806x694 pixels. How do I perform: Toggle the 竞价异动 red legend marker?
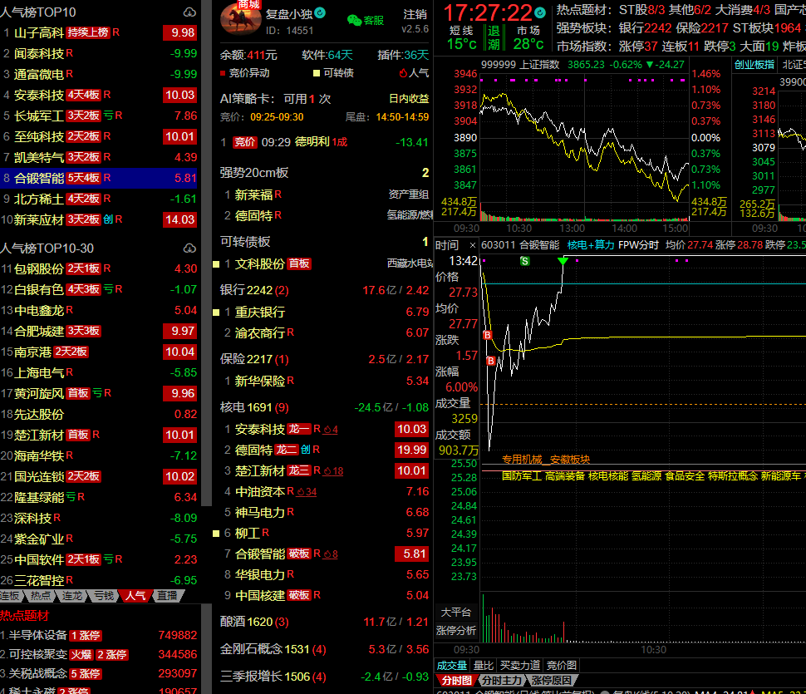pyautogui.click(x=224, y=73)
